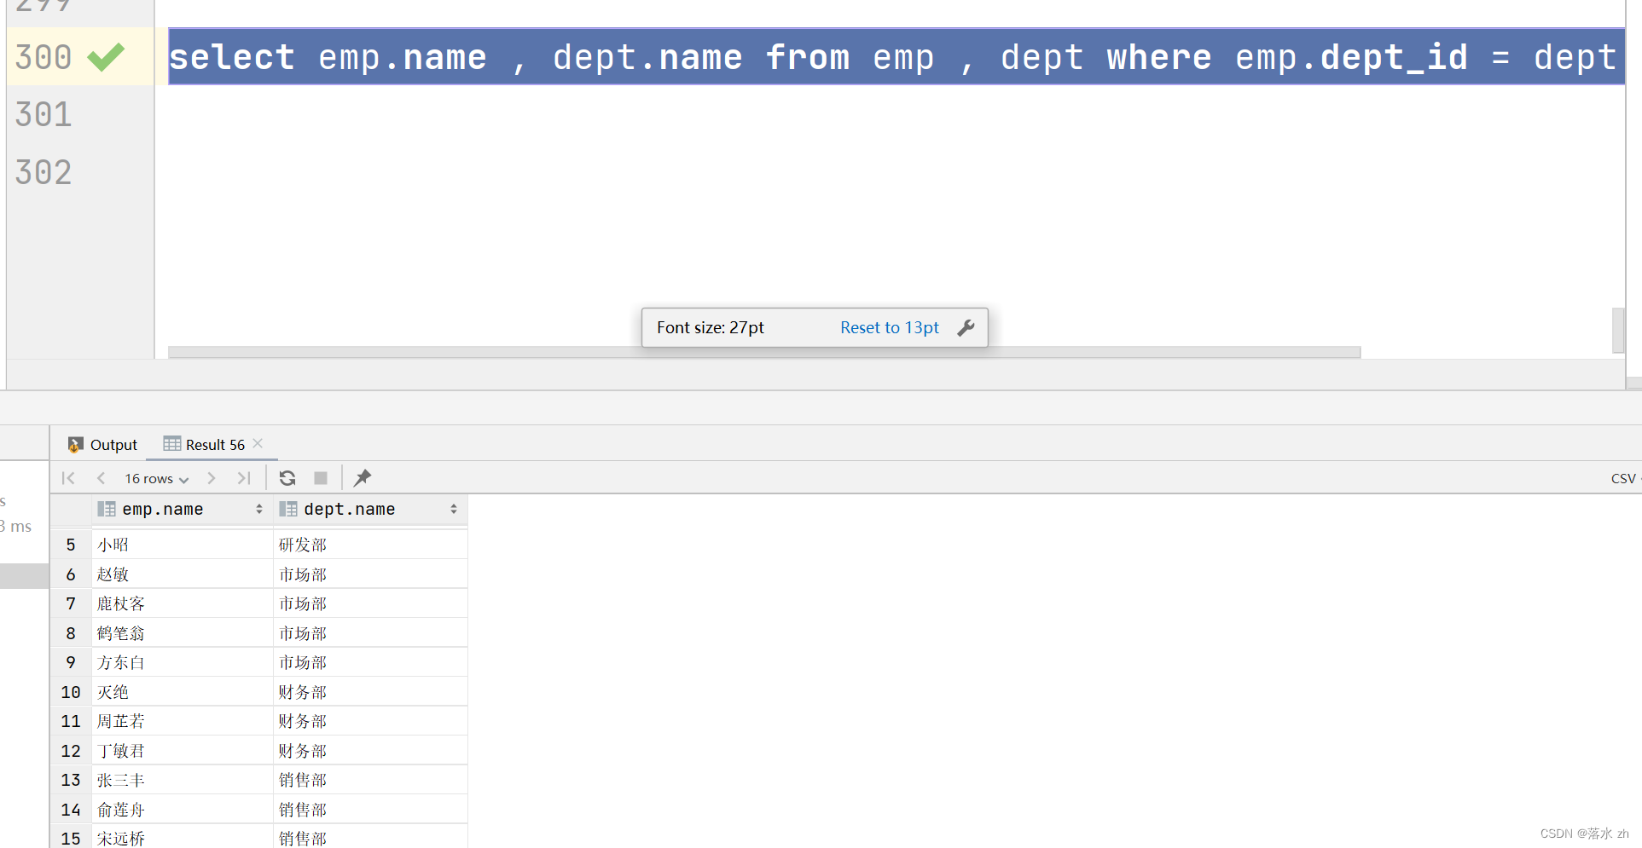Select cell with employee 鹿杖客

tap(182, 603)
